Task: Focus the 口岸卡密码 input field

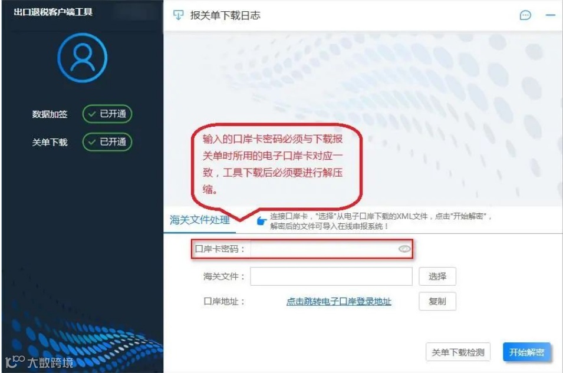Action: tap(331, 249)
